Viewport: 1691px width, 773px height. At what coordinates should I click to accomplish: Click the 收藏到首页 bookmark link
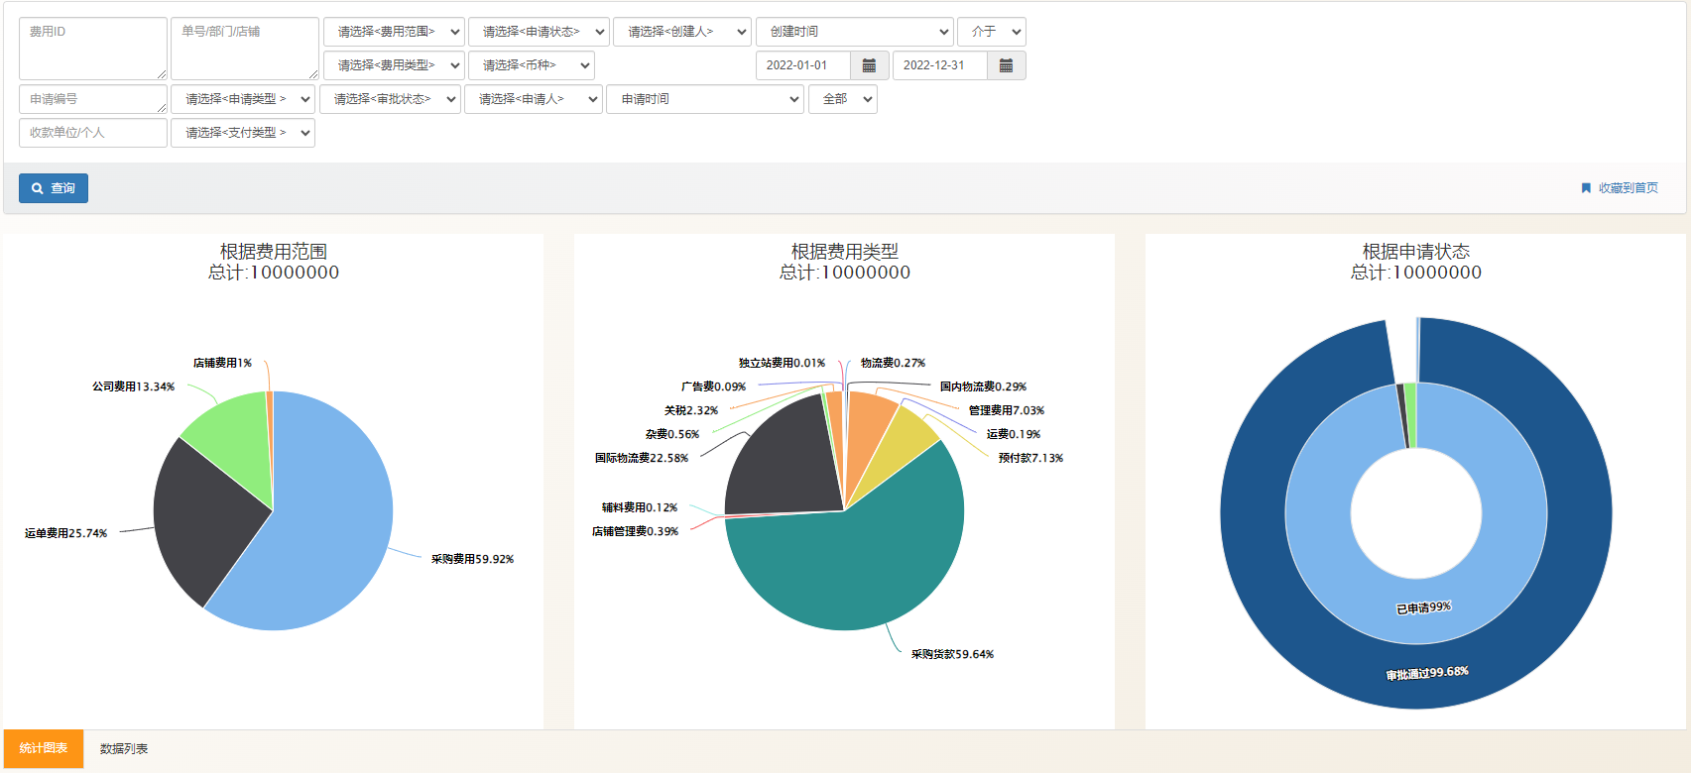(1620, 188)
